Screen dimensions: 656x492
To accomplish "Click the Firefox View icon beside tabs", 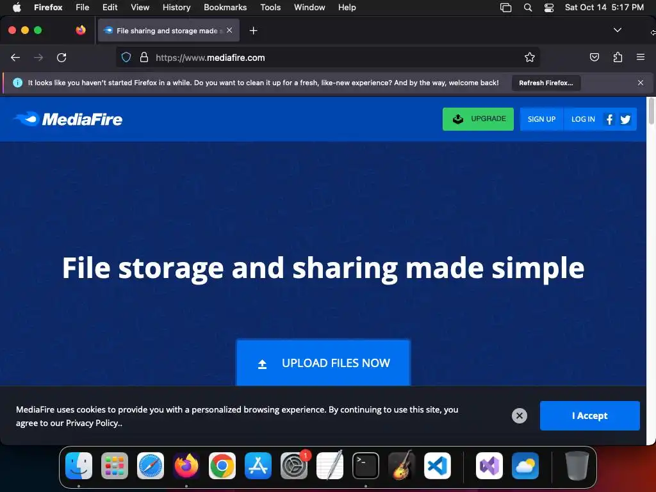I will tap(81, 30).
